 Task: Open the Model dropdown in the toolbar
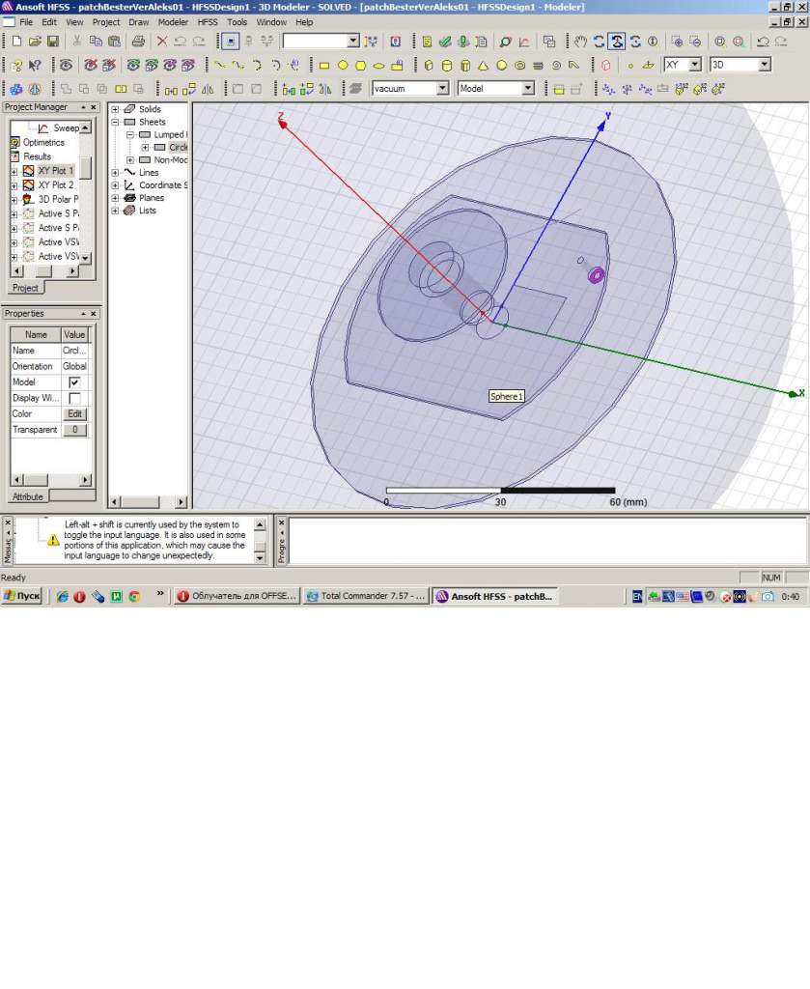[528, 88]
